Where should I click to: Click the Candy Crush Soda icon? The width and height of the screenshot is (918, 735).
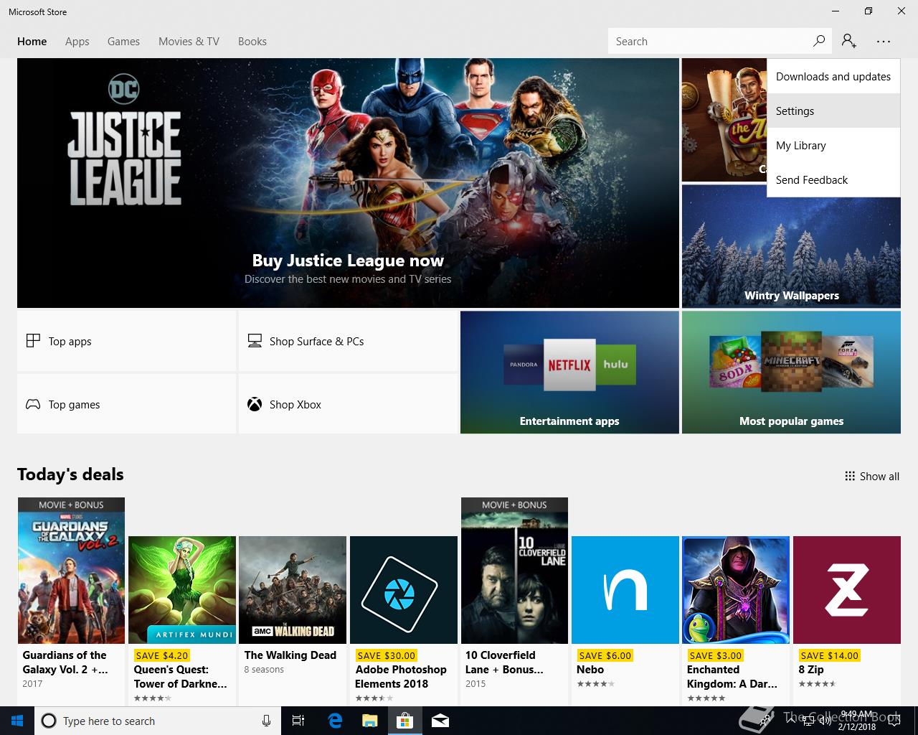point(735,362)
